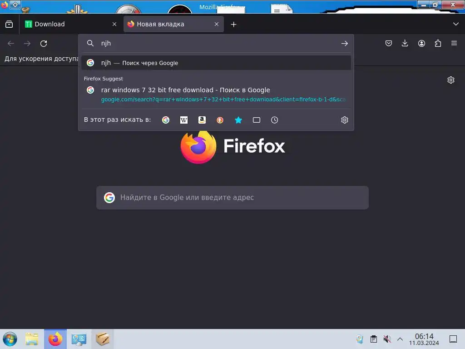This screenshot has width=465, height=349.
Task: Close the Новая вкладка tab
Action: pyautogui.click(x=217, y=25)
